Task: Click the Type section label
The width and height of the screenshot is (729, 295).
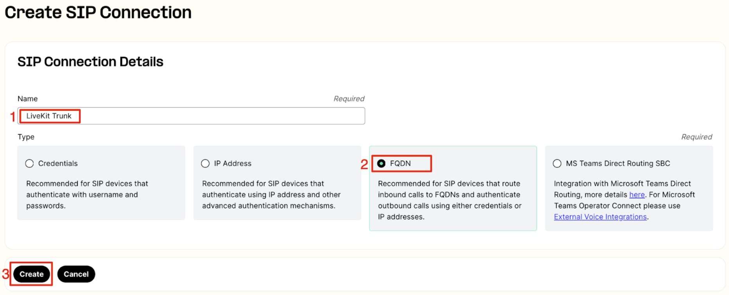Action: point(26,137)
